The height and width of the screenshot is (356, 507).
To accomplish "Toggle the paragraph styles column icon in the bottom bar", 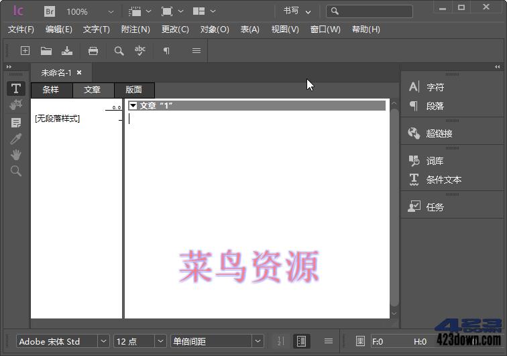I will [x=301, y=341].
